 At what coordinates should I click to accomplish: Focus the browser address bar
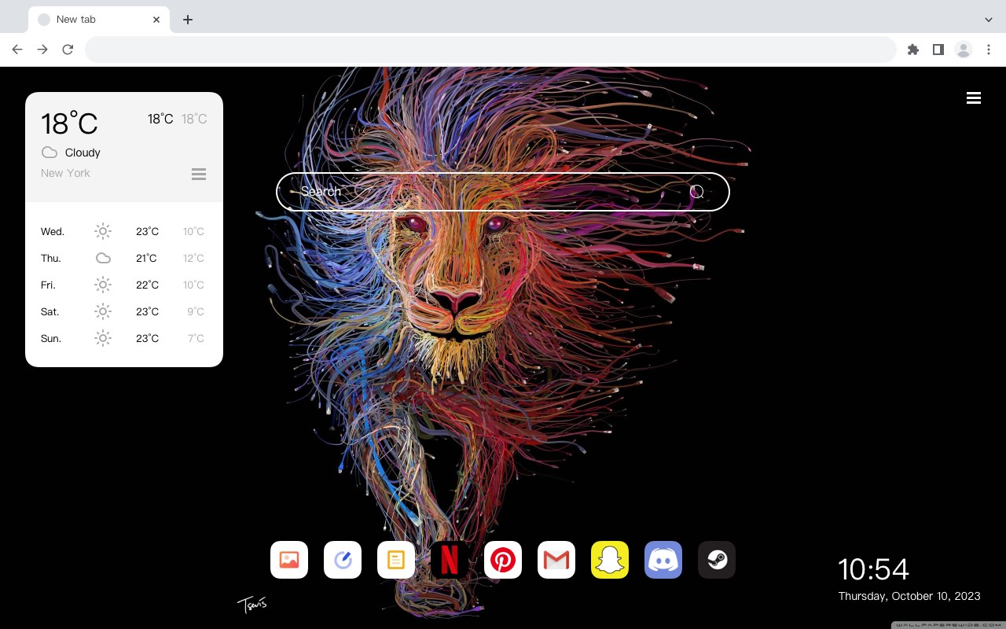[490, 50]
